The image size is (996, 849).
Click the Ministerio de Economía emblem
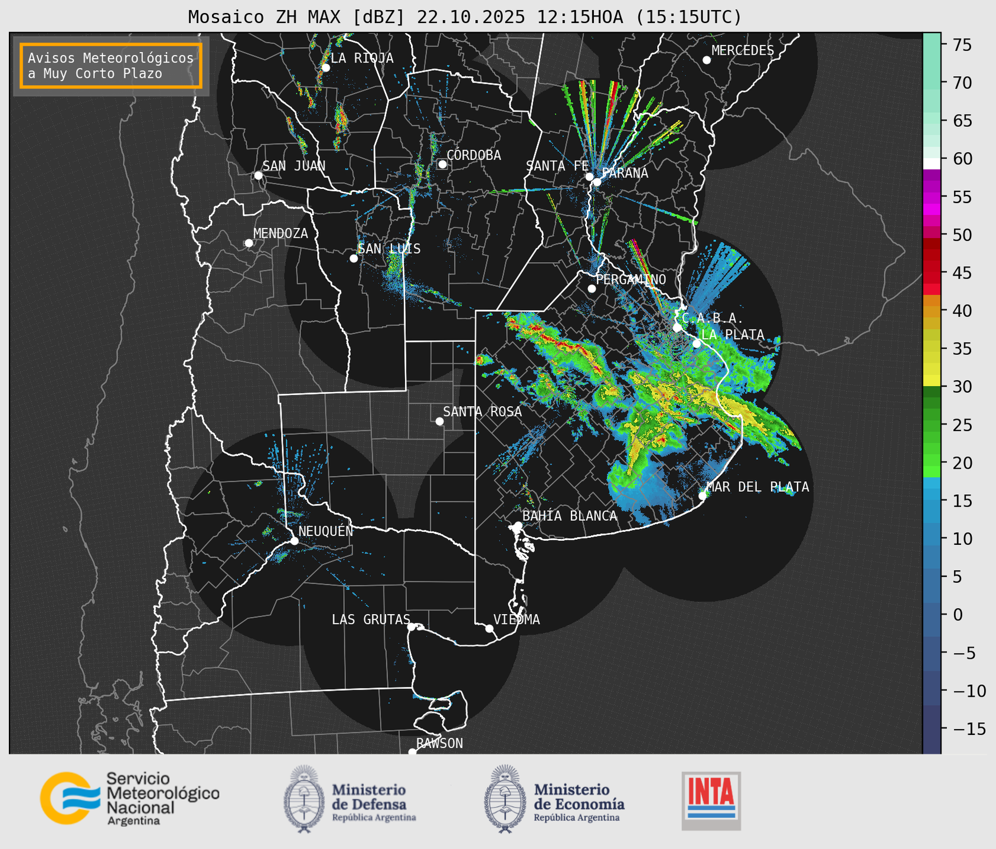click(505, 799)
